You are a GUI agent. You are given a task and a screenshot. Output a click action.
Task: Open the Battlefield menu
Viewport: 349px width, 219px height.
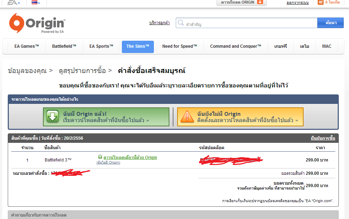[64, 46]
